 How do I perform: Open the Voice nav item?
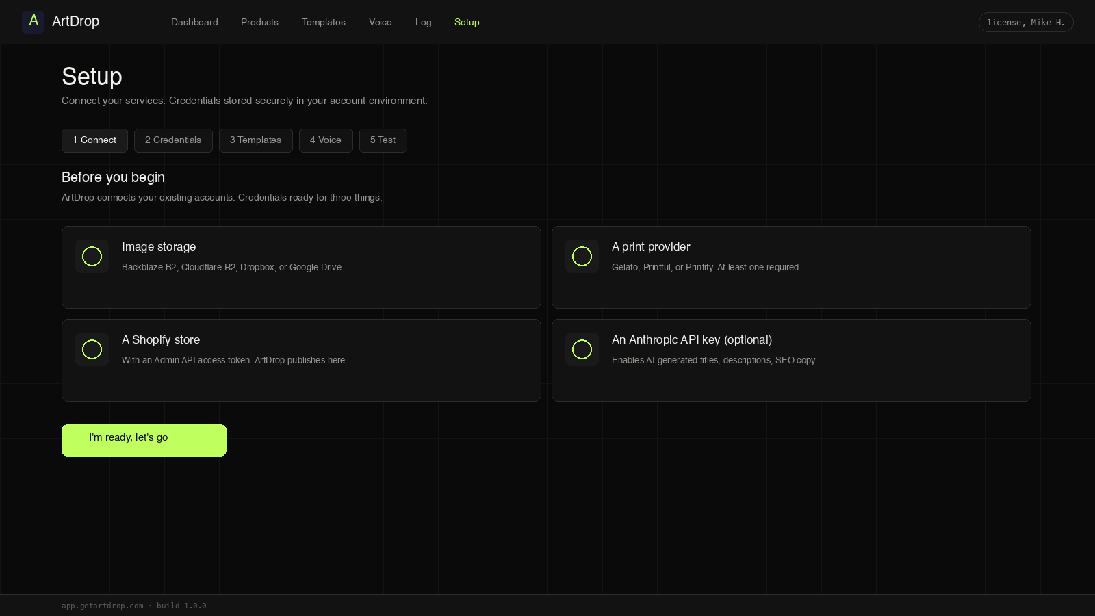pos(381,22)
